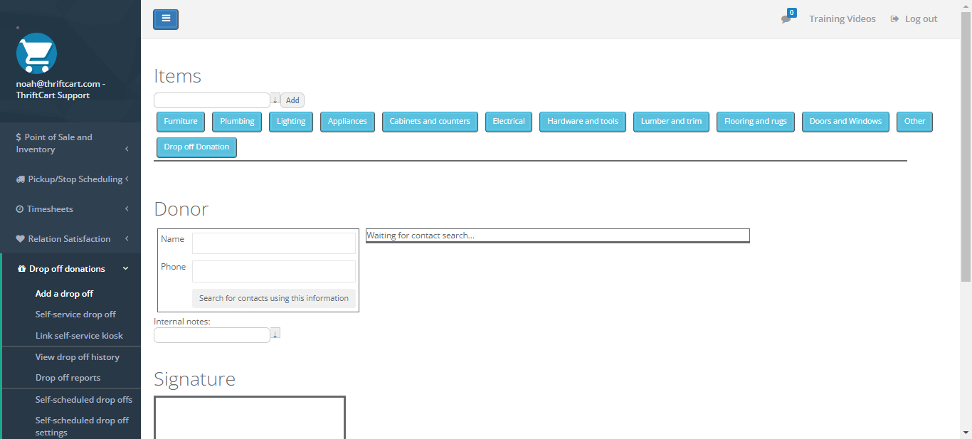Click inside the donor Name field
Image resolution: width=972 pixels, height=439 pixels.
[273, 243]
